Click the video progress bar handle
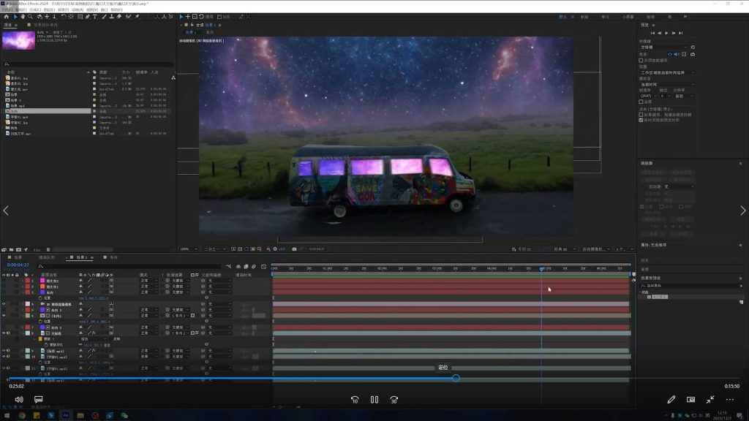The image size is (749, 421). (456, 378)
